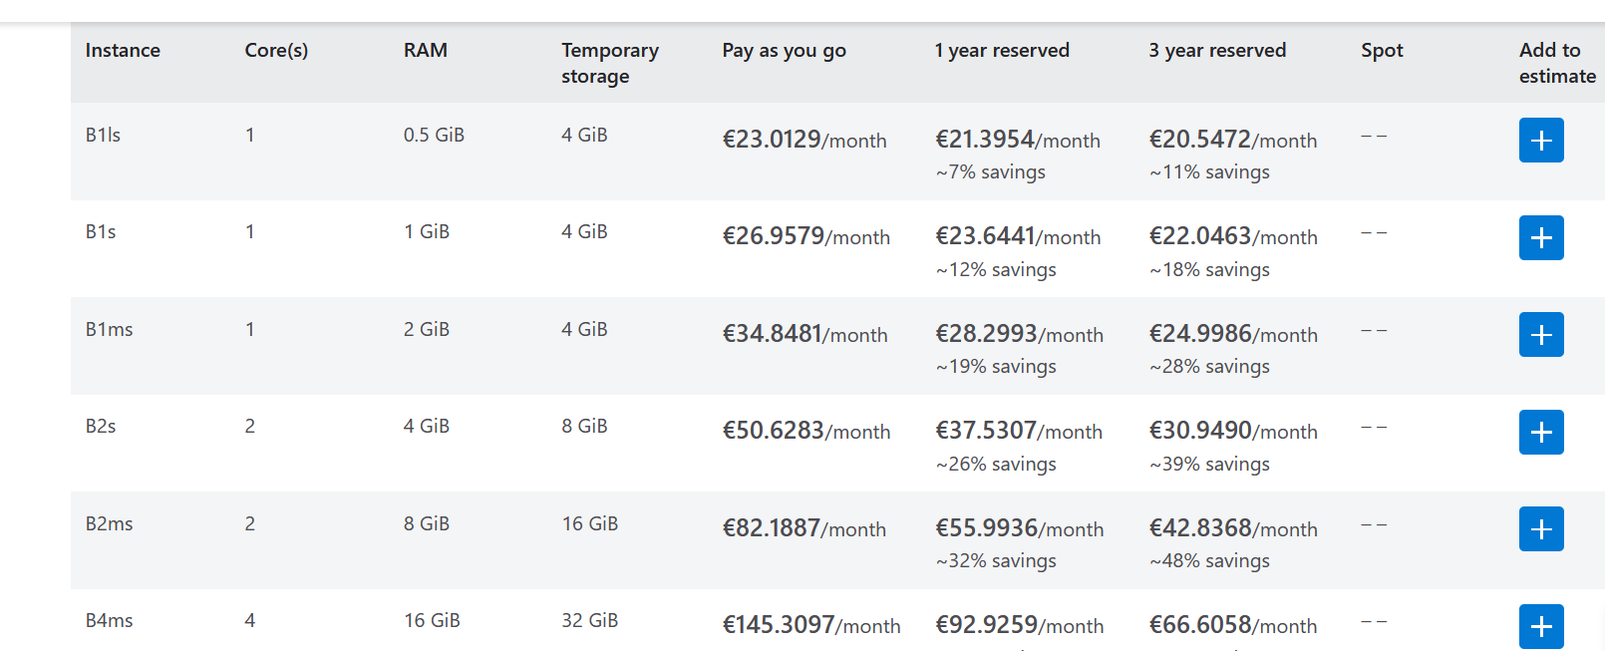
Task: Select the RAM column header
Action: click(425, 51)
